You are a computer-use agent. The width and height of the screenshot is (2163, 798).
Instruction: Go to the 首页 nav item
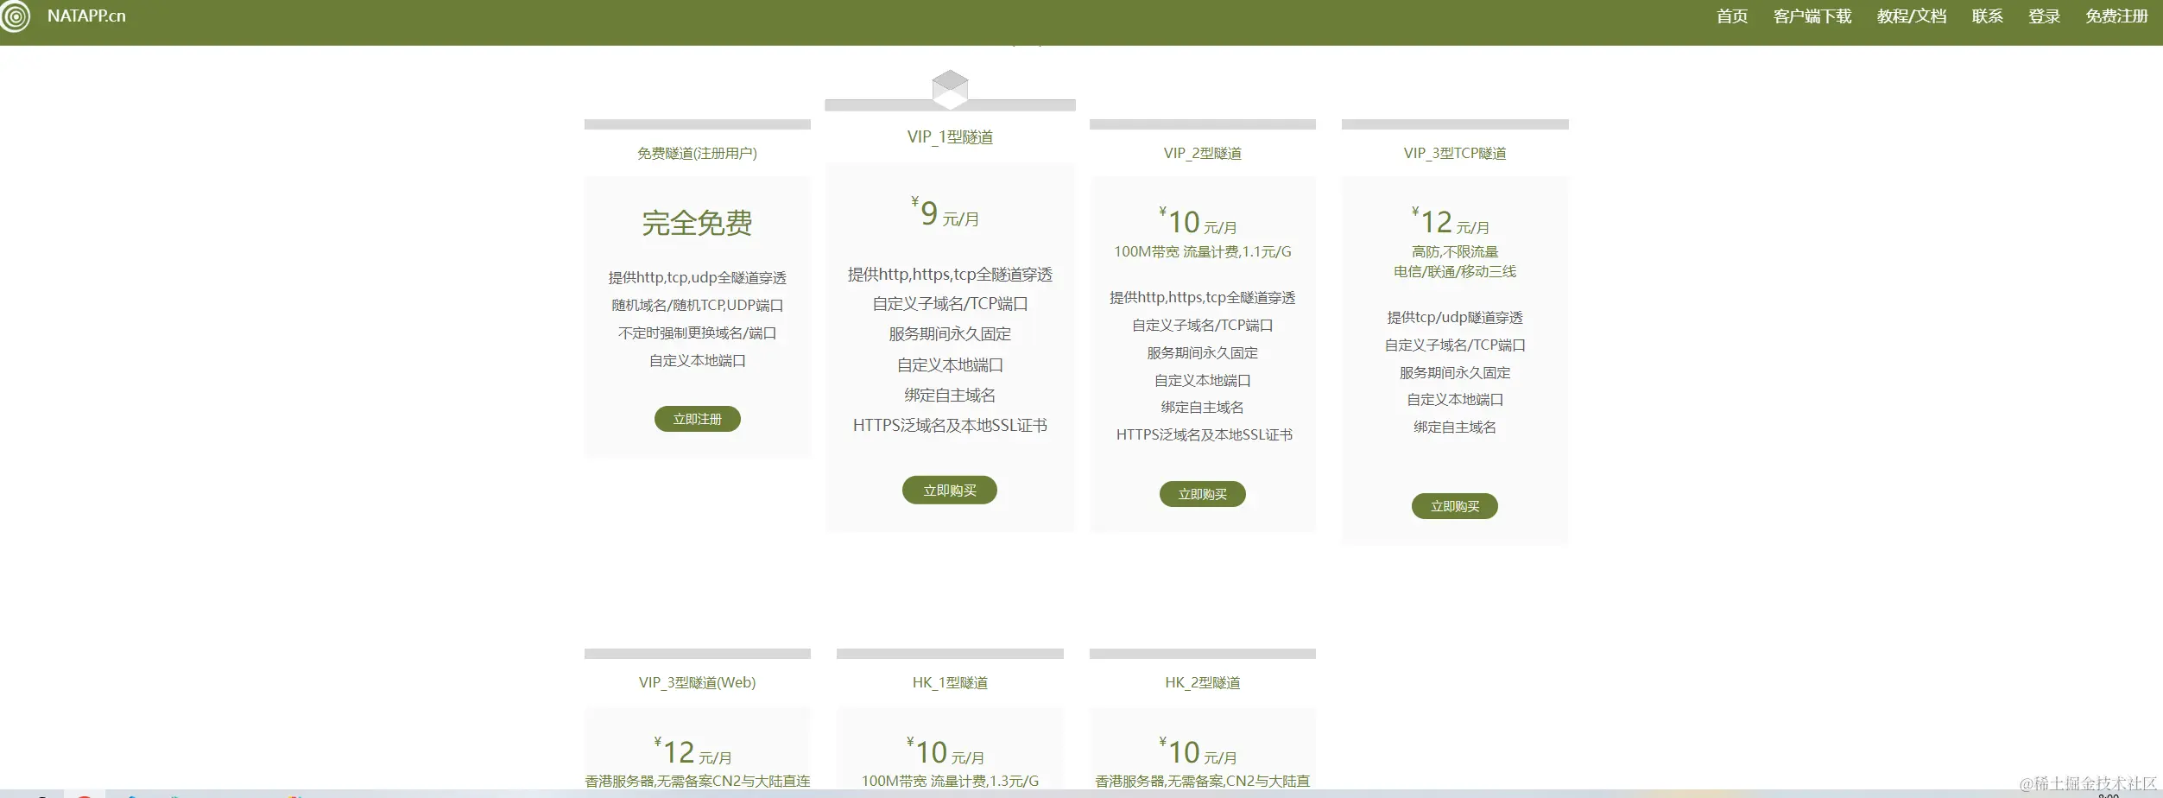[x=1732, y=16]
